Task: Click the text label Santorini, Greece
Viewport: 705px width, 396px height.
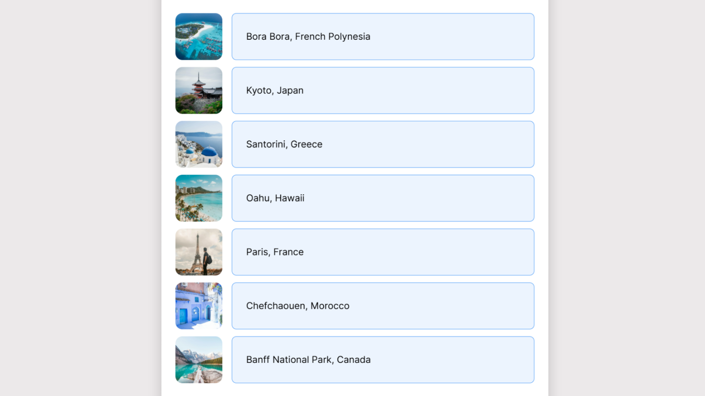Action: pos(284,144)
